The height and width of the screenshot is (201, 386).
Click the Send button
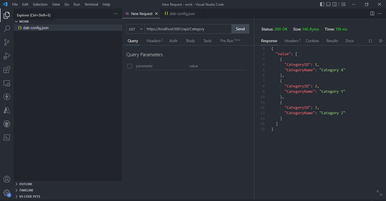click(x=240, y=29)
